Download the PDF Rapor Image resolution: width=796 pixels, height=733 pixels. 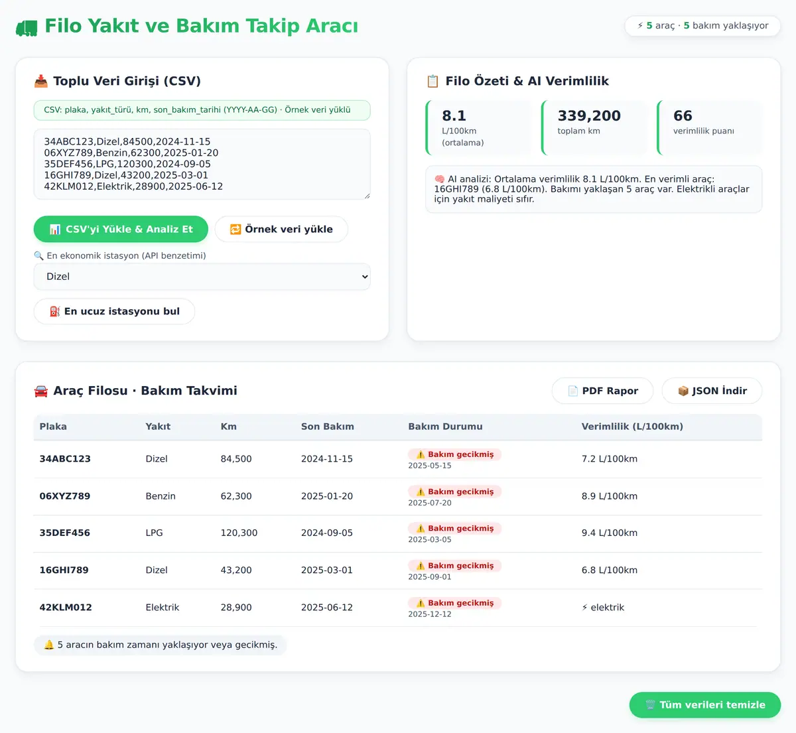point(602,391)
